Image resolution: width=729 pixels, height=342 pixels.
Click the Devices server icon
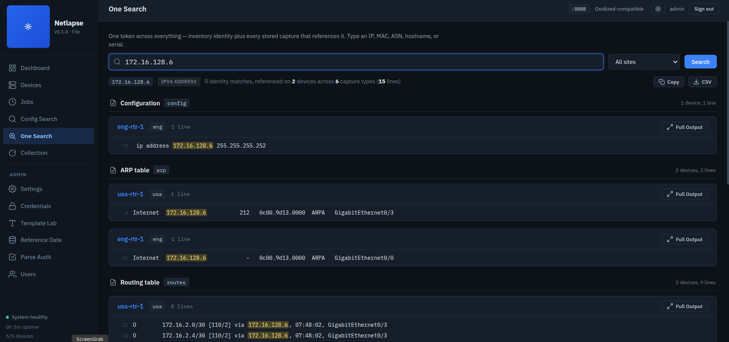[x=13, y=85]
